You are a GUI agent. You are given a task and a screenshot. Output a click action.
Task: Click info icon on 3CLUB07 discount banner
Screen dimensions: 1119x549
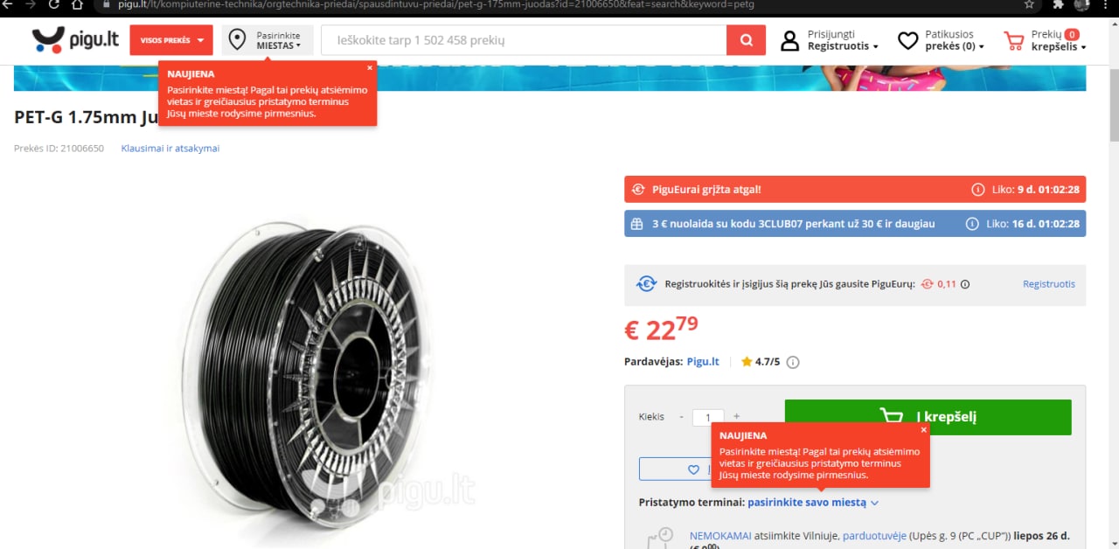click(971, 224)
